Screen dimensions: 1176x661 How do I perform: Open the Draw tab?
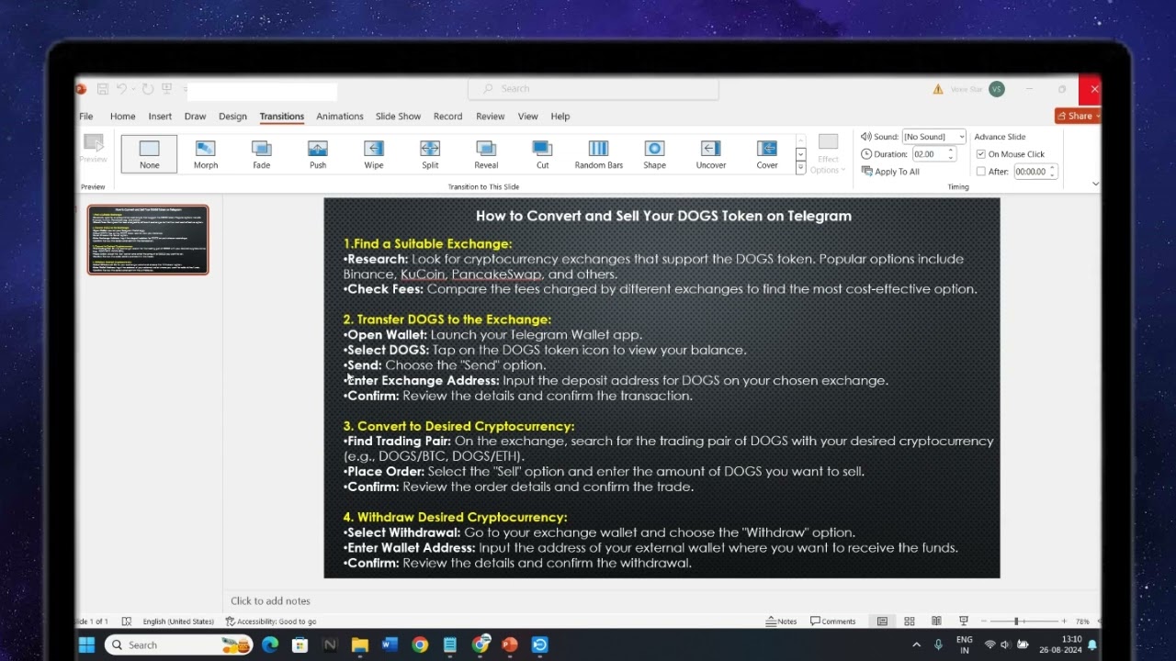[x=195, y=117]
